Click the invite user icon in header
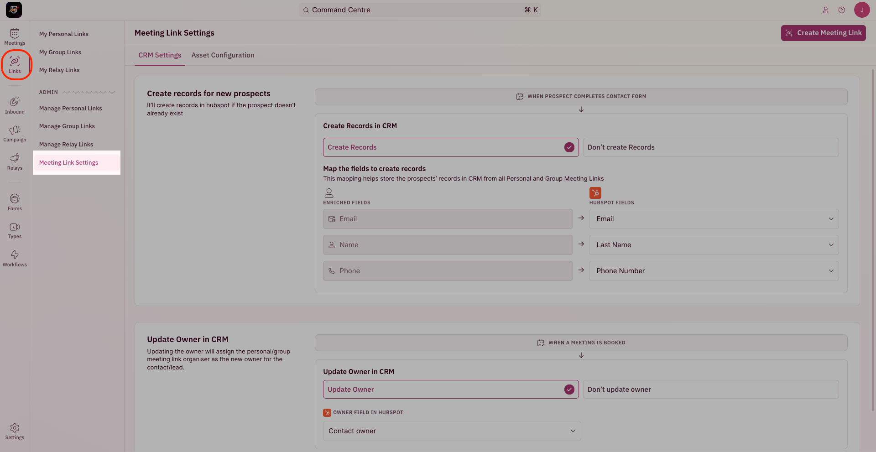 click(x=825, y=10)
